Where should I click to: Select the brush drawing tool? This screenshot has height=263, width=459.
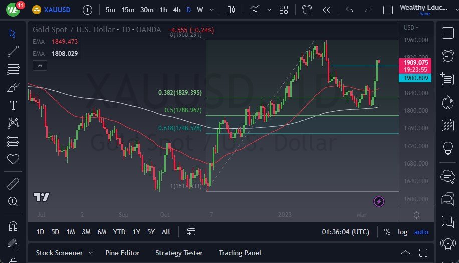click(x=13, y=87)
